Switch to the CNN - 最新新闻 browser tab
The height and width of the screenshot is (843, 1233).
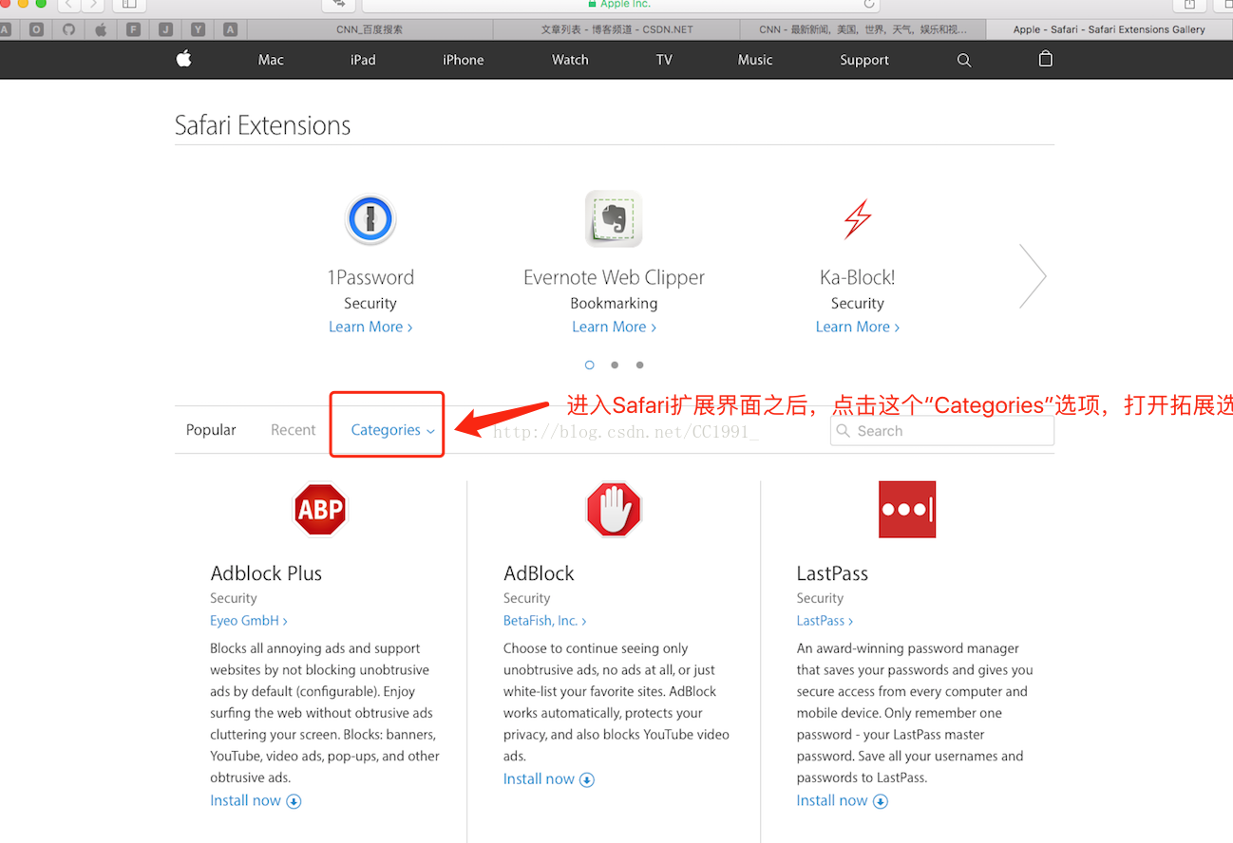tap(863, 29)
